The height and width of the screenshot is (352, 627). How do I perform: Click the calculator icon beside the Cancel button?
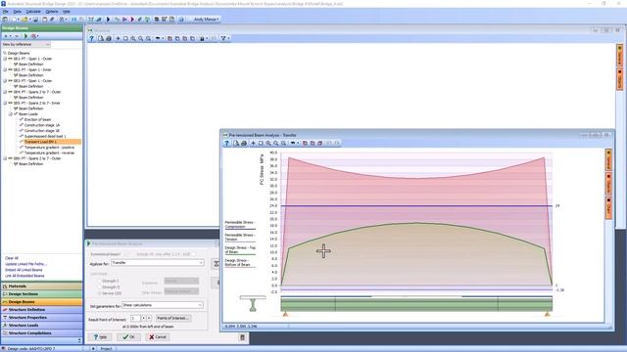[x=242, y=337]
